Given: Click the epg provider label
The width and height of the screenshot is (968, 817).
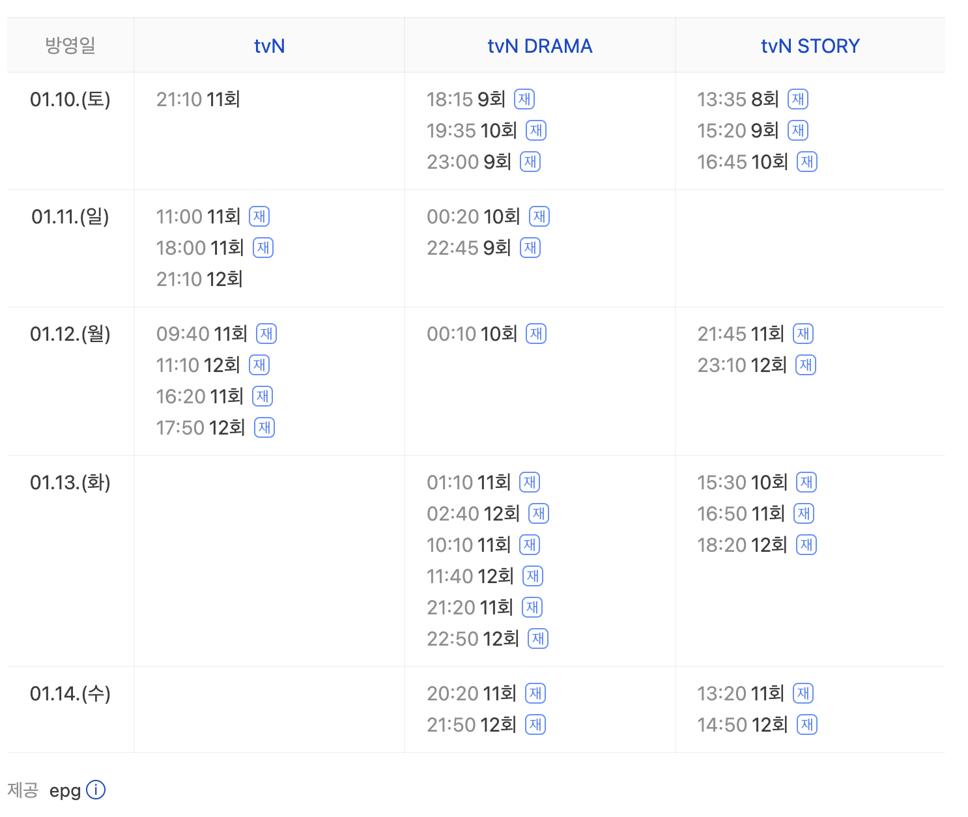Looking at the screenshot, I should 65,790.
